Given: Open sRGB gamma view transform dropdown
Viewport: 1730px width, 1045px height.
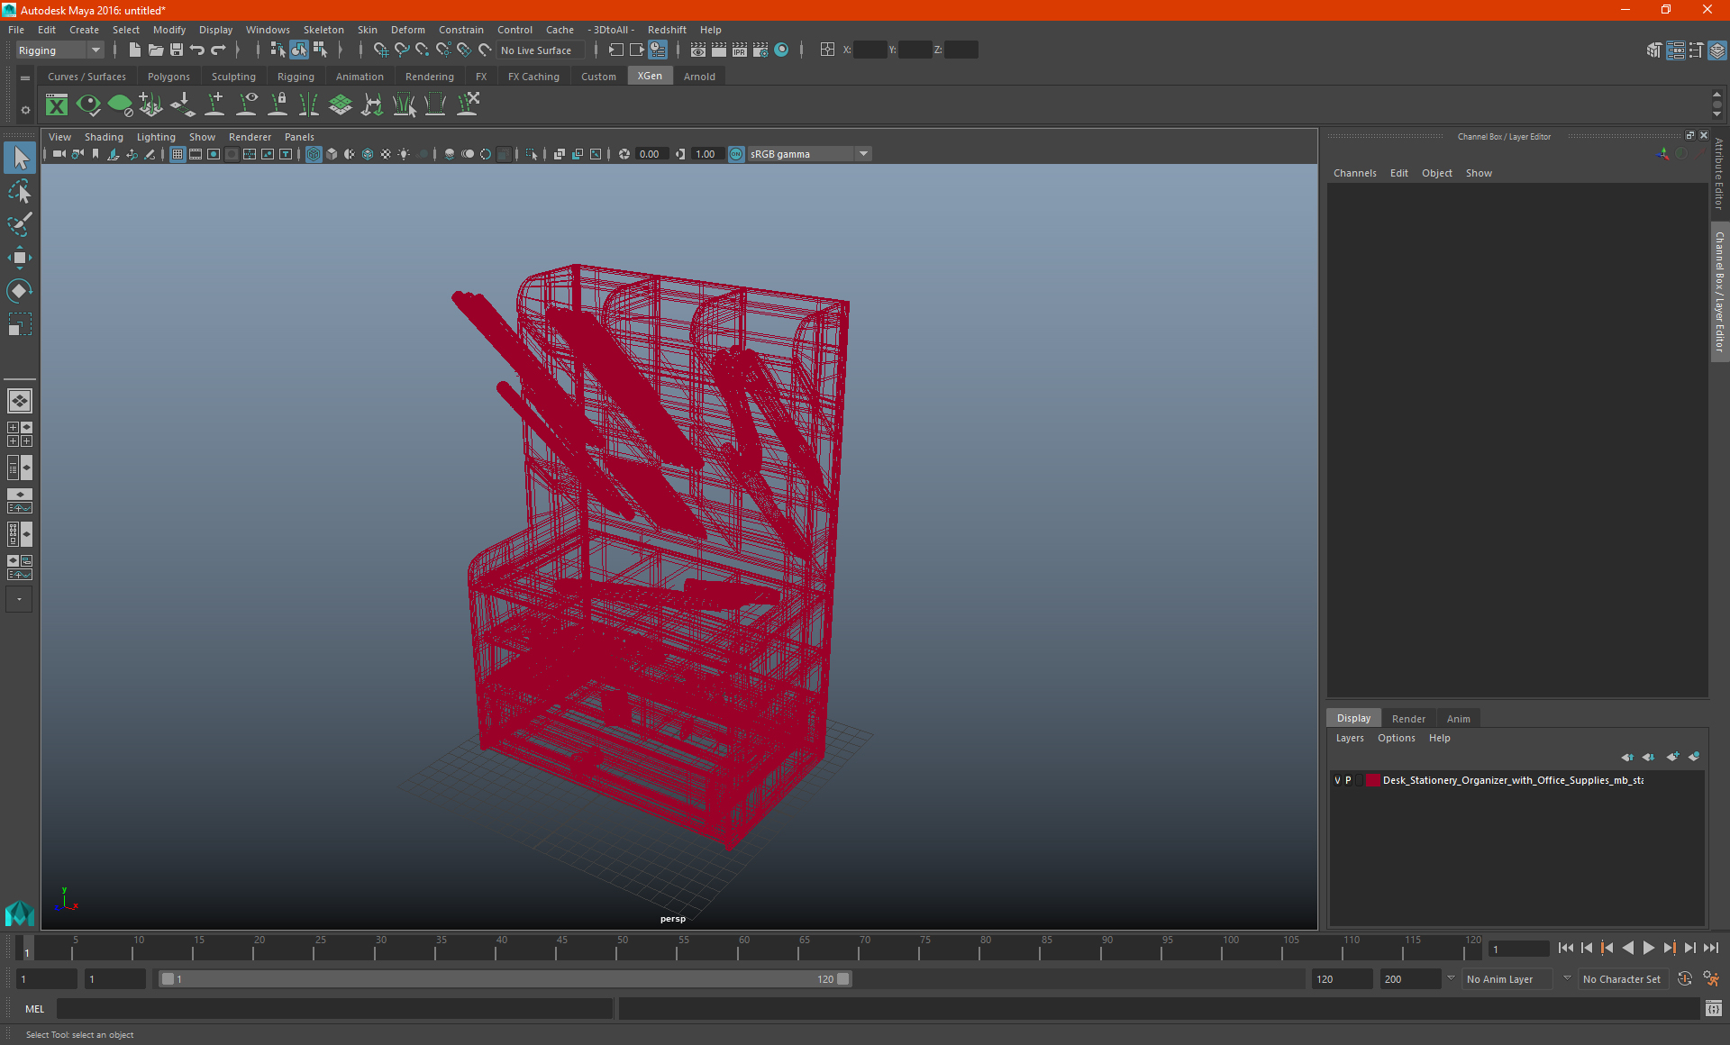Looking at the screenshot, I should (809, 154).
